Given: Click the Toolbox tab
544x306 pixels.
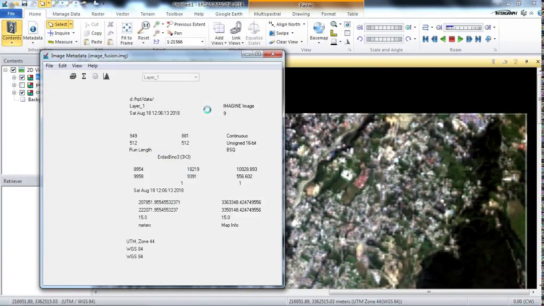Looking at the screenshot, I should [x=174, y=14].
